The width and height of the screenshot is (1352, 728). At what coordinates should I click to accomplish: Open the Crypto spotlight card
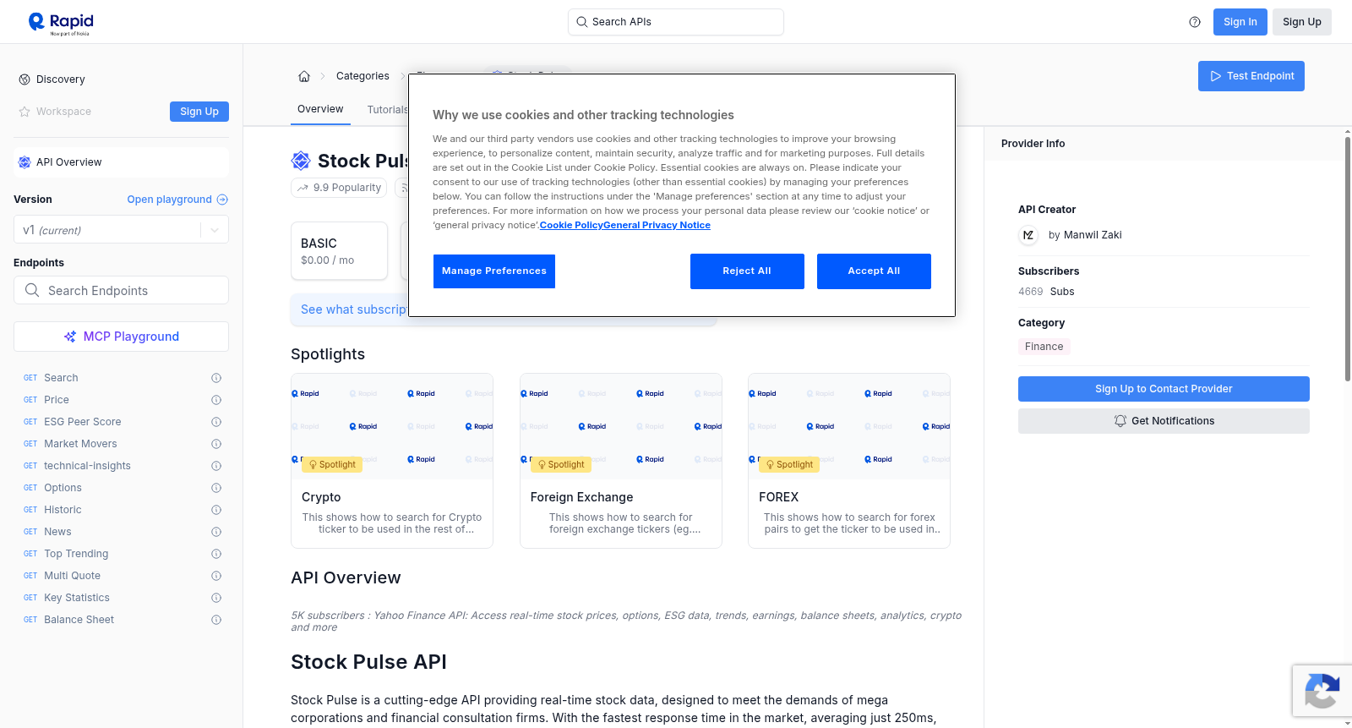click(x=392, y=461)
